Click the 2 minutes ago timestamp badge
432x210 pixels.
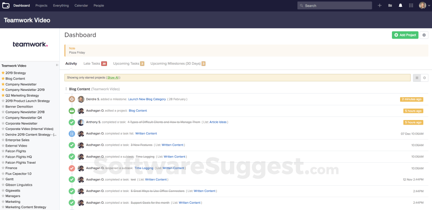[412, 99]
